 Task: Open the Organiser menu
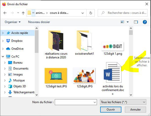point(13,22)
